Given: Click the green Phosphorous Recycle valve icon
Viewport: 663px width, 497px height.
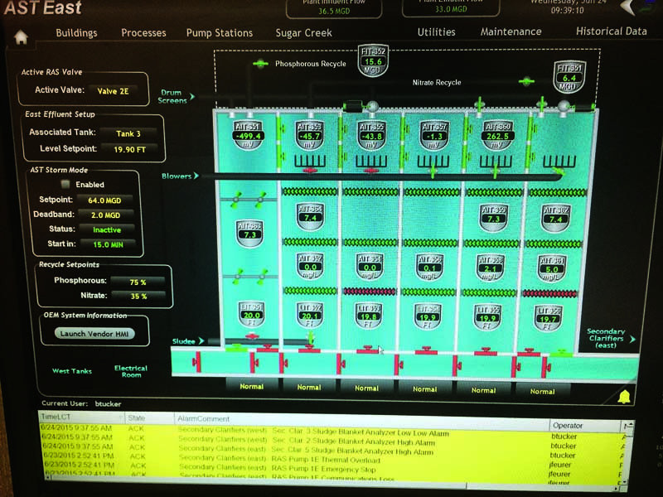Looking at the screenshot, I should [260, 64].
